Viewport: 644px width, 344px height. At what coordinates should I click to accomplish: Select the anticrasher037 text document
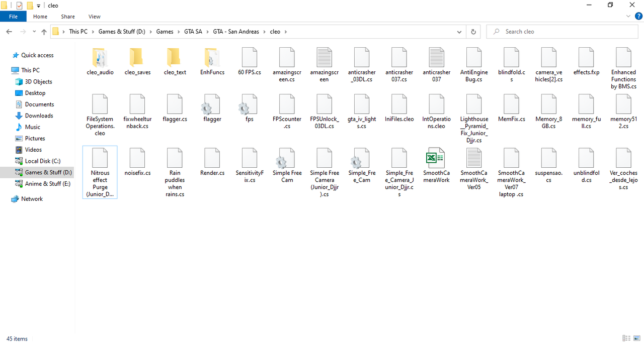[436, 65]
